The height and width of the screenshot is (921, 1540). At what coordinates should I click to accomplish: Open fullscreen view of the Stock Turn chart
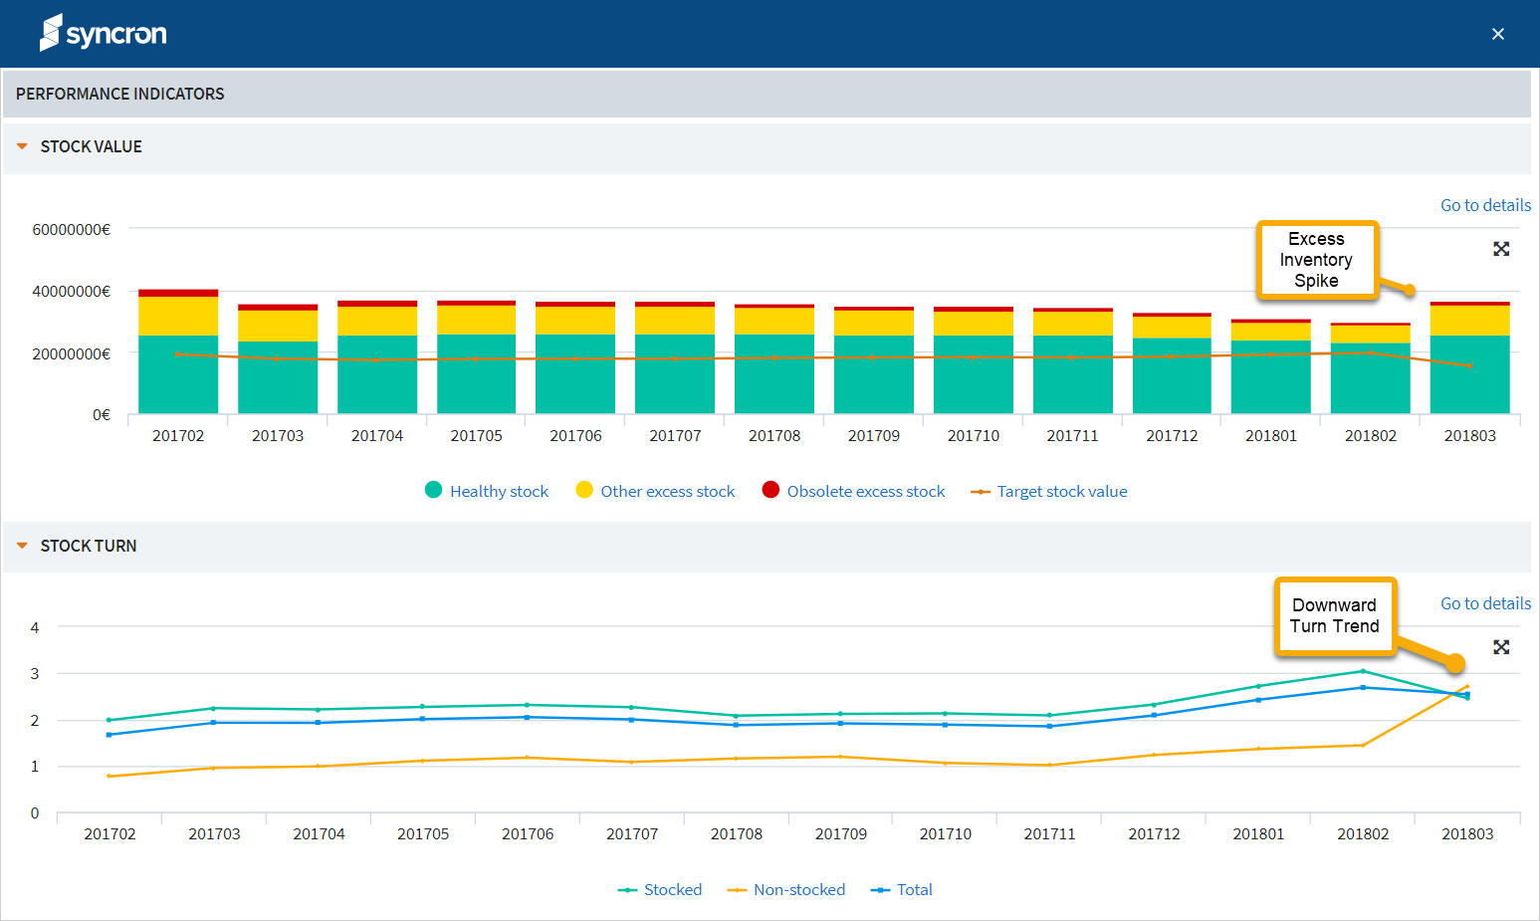1501,646
